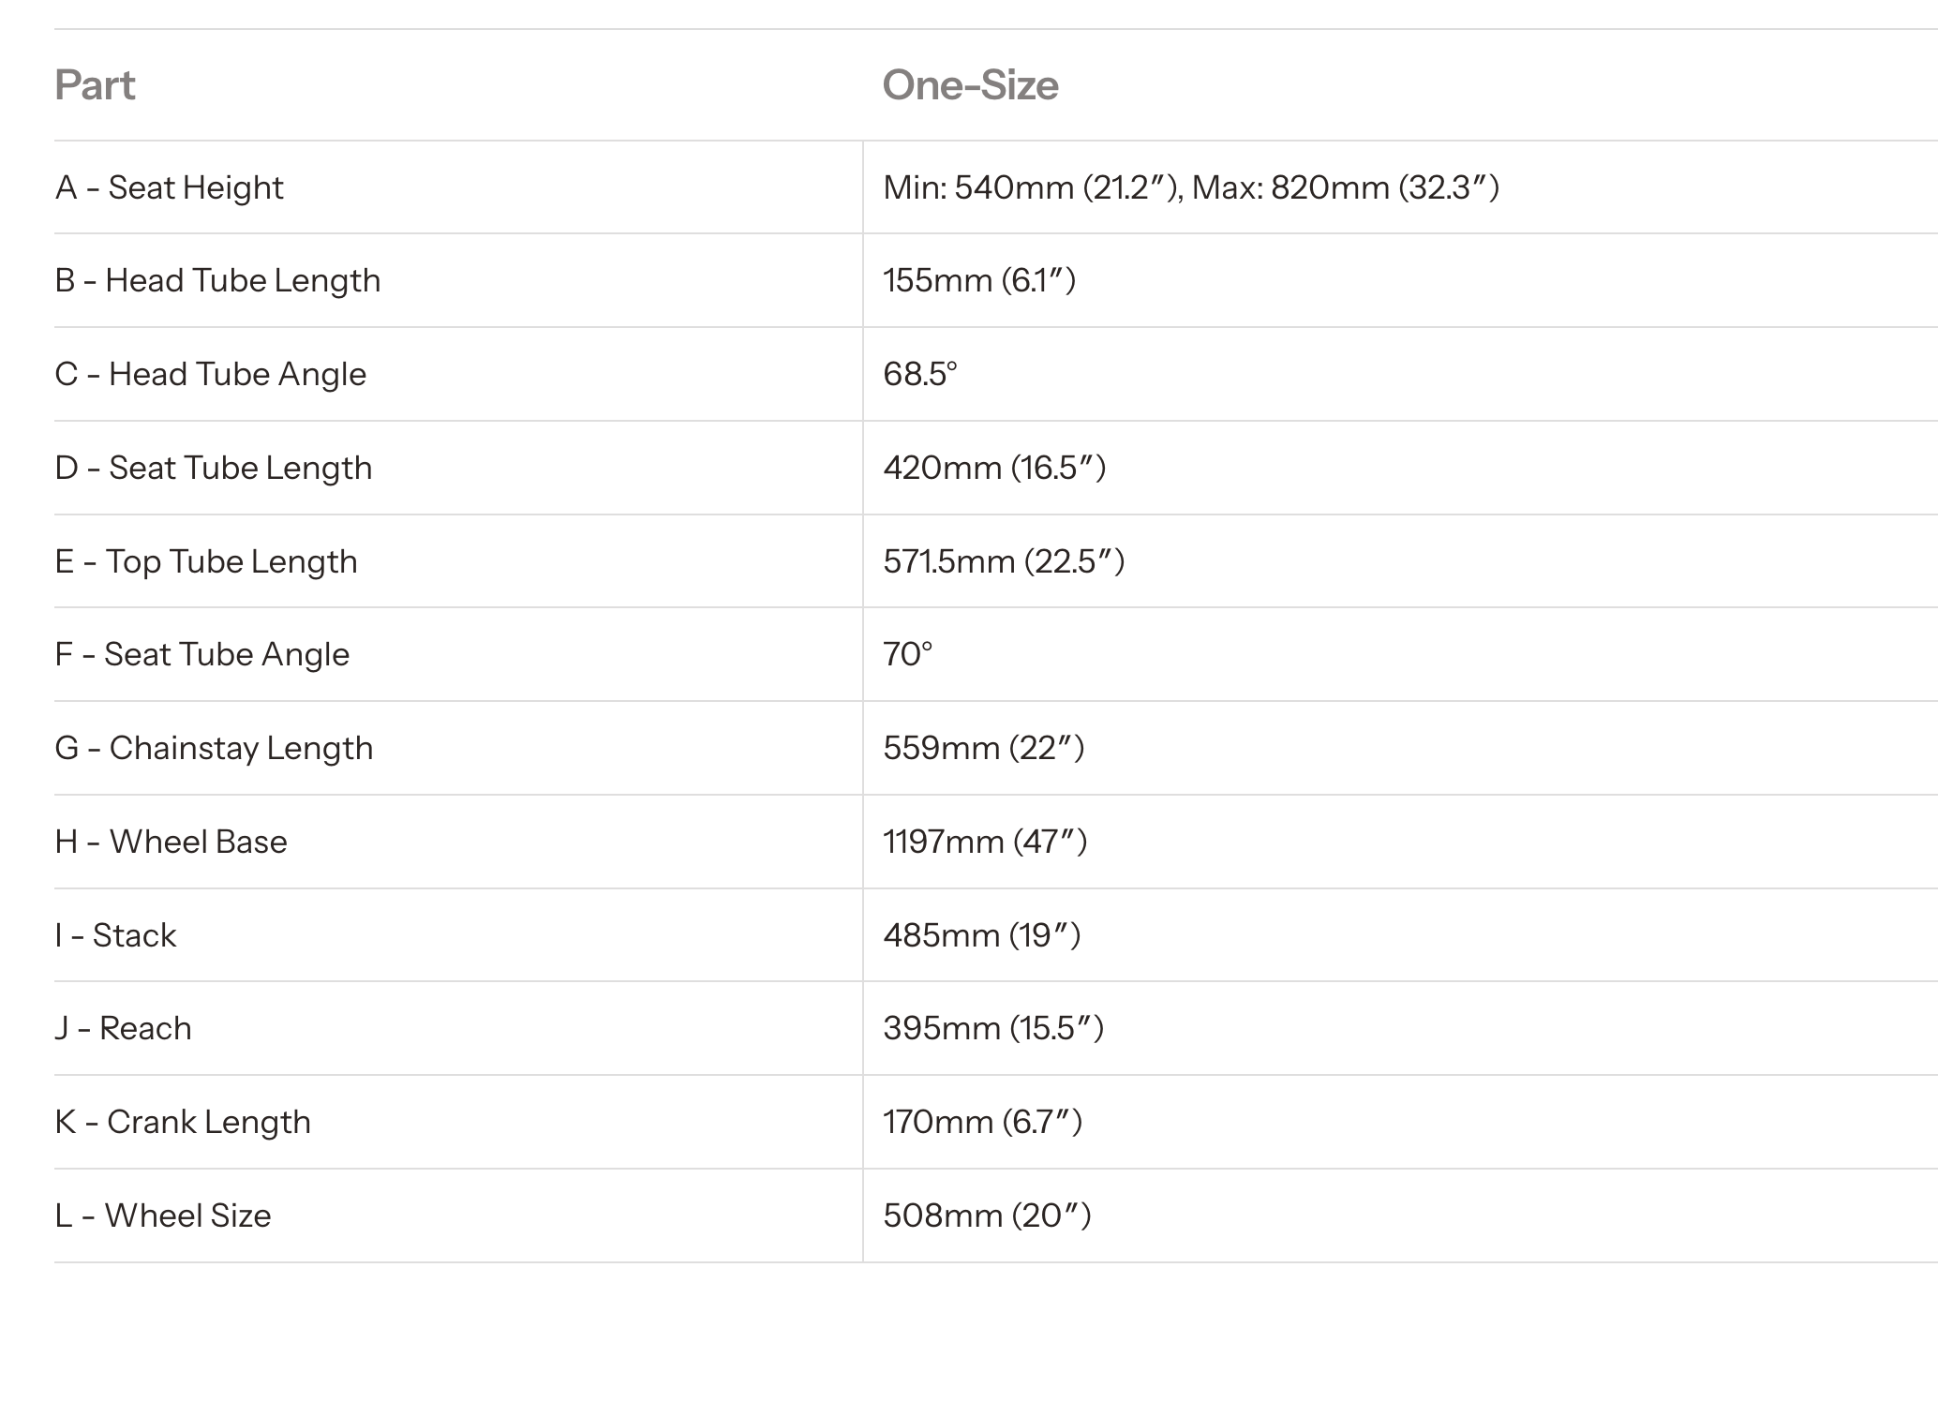The width and height of the screenshot is (1938, 1402).
Task: Select the A - Seat Height row label
Action: pyautogui.click(x=169, y=187)
